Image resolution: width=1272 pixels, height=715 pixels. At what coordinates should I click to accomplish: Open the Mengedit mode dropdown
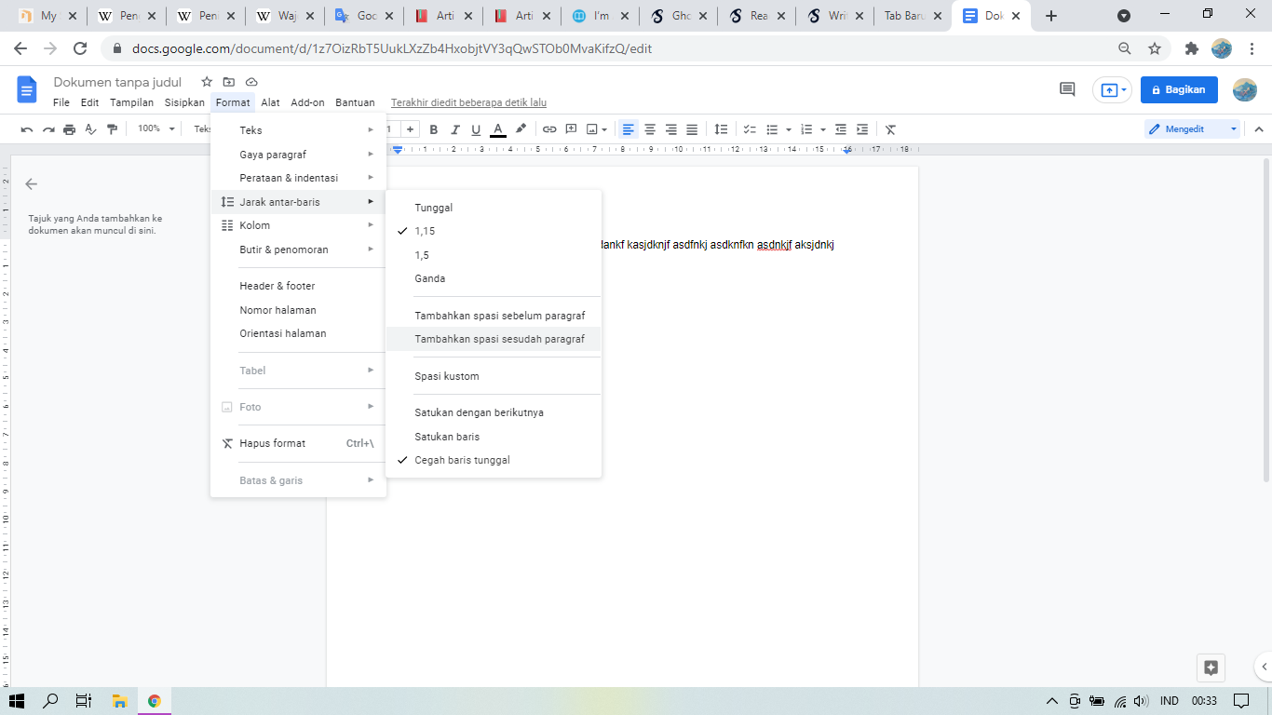(1192, 129)
